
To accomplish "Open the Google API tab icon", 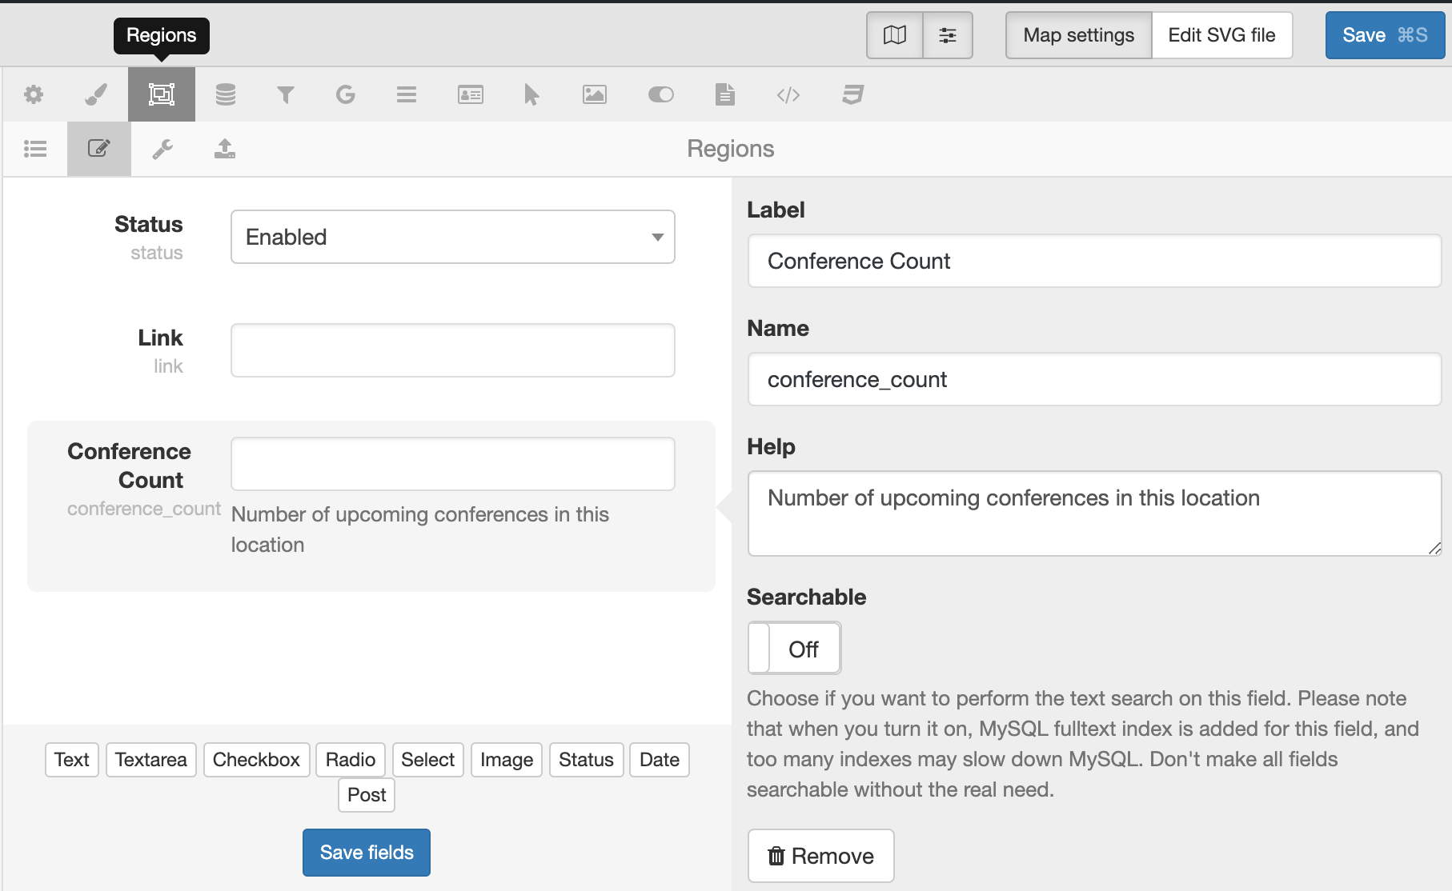I will (x=346, y=94).
